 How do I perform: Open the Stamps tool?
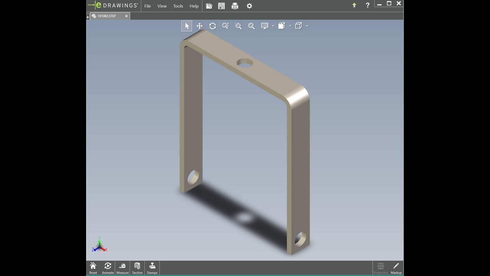point(152,268)
